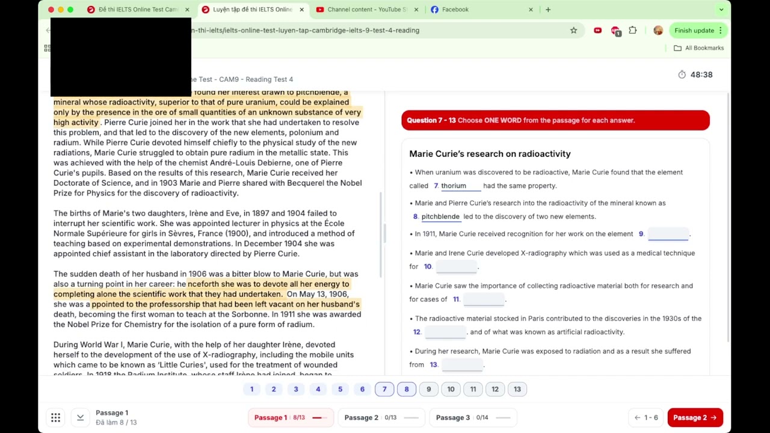Screen dimensions: 770x433
Task: Click the answer field for question 9
Action: [667, 234]
